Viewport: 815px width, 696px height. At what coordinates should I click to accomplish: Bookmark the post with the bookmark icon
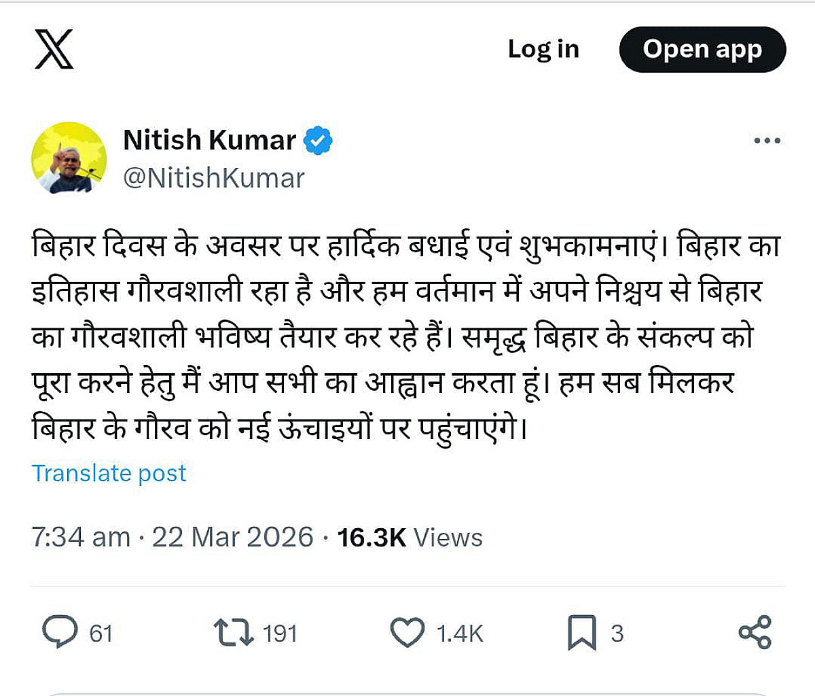click(x=581, y=632)
